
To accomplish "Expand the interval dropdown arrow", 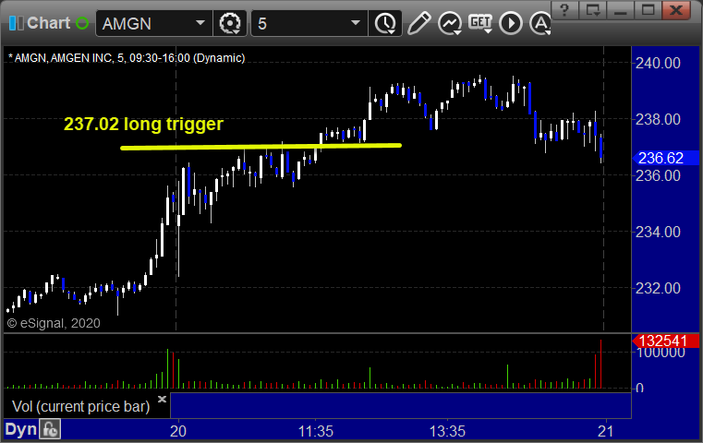I will (356, 23).
